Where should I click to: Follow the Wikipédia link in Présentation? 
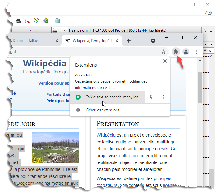[x=106, y=135]
